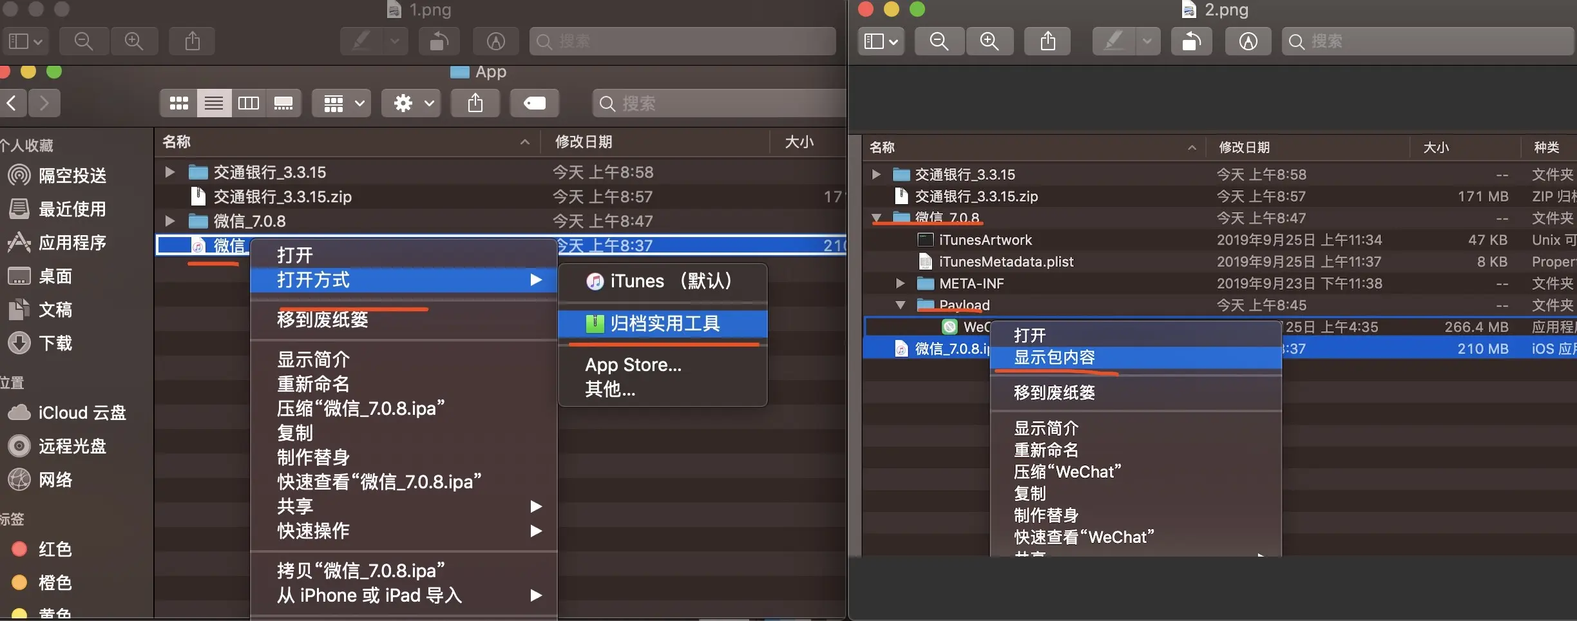Choose App Store... in submenu
This screenshot has height=621, width=1577.
[663, 365]
